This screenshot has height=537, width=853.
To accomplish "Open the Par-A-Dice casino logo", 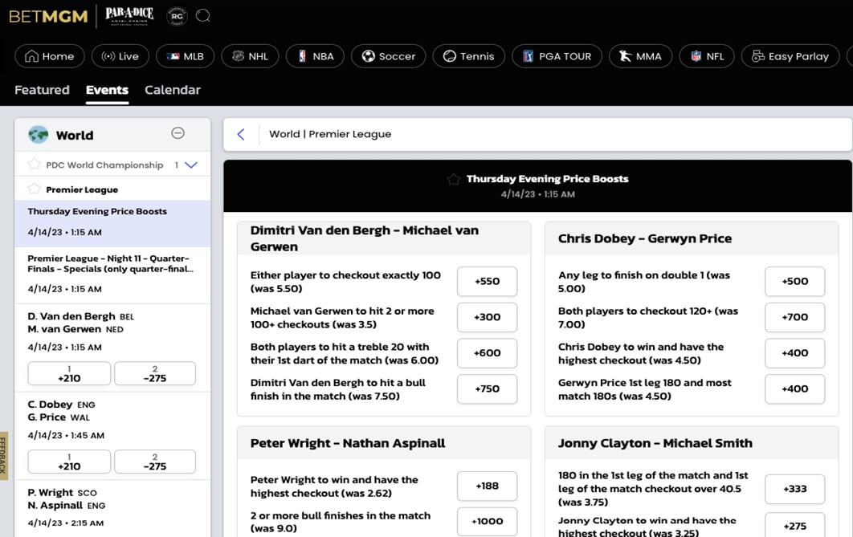I will [x=129, y=16].
